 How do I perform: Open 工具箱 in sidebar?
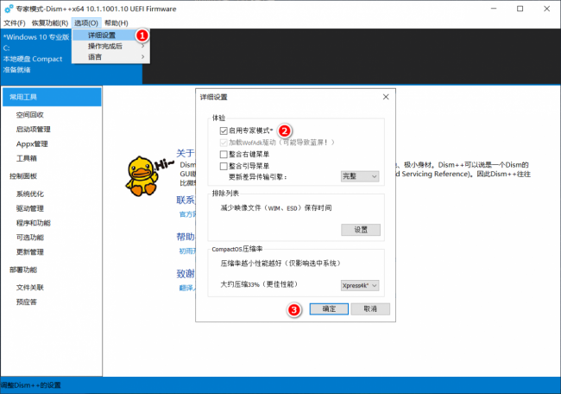click(27, 158)
